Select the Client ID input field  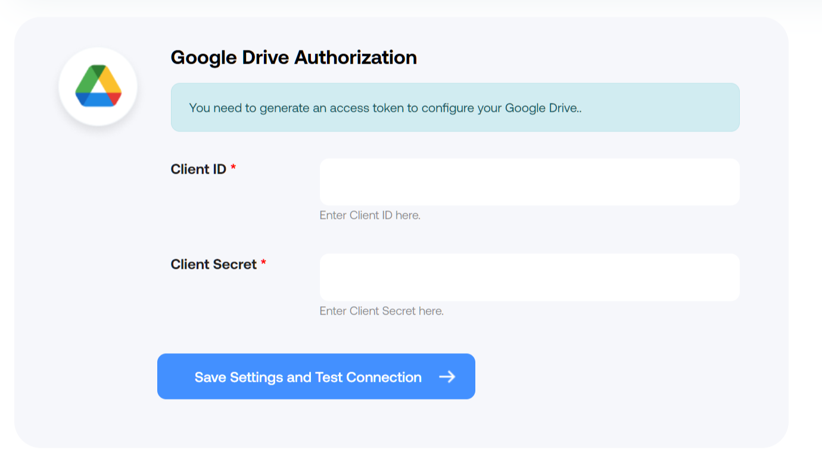coord(529,181)
